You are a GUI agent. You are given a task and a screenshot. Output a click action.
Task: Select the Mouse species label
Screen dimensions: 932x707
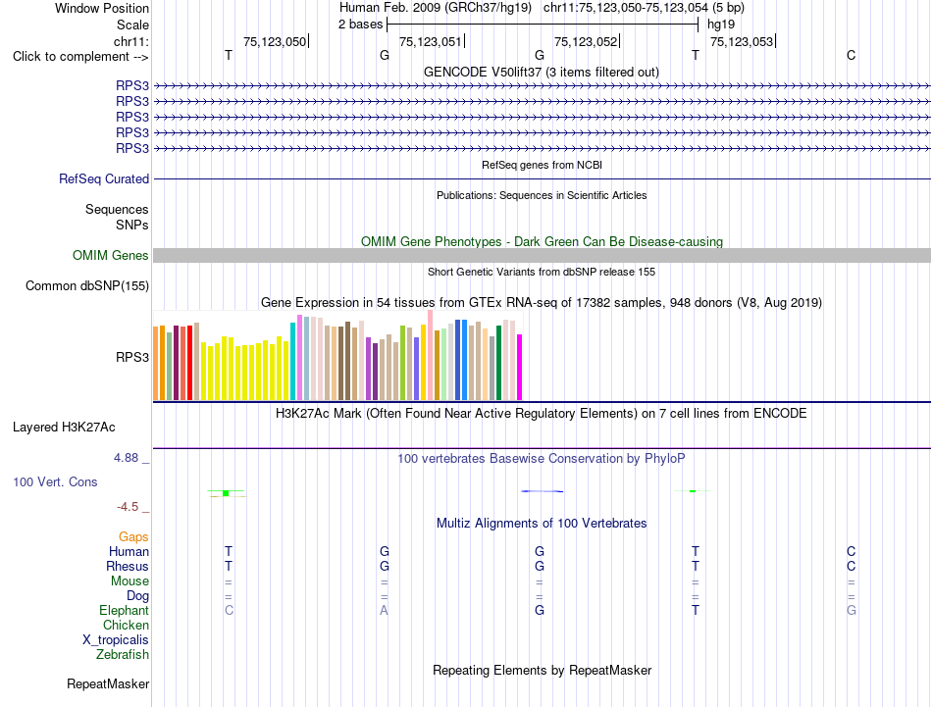click(129, 581)
